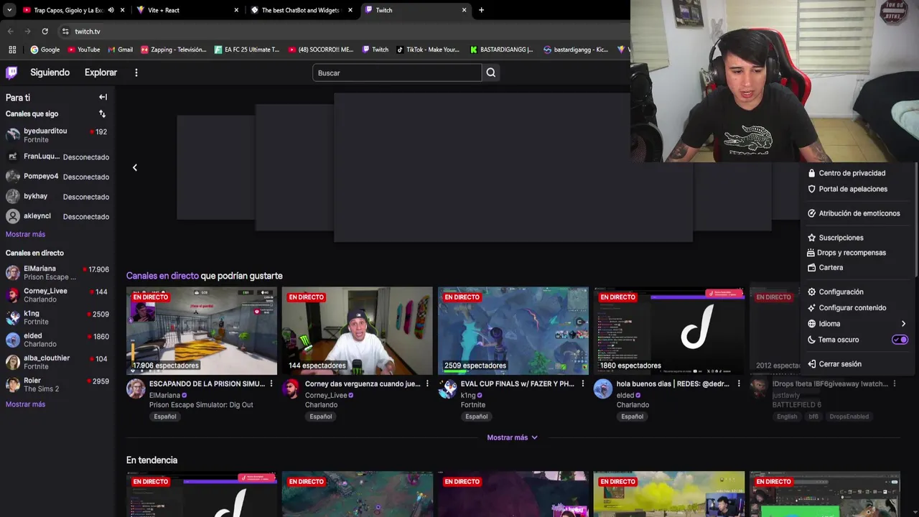Show more followed channels in sidebar
Image resolution: width=919 pixels, height=517 pixels.
point(25,234)
